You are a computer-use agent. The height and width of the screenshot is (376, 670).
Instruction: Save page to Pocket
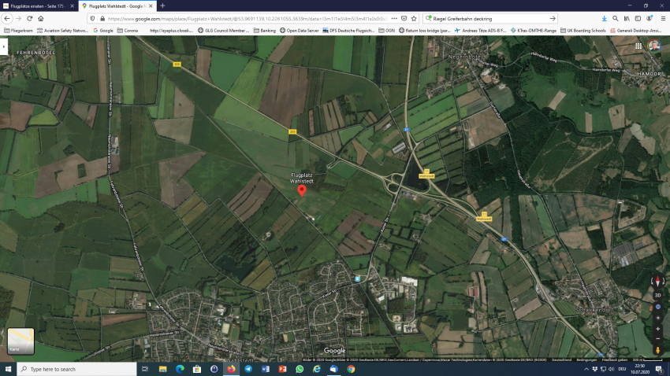pyautogui.click(x=404, y=19)
